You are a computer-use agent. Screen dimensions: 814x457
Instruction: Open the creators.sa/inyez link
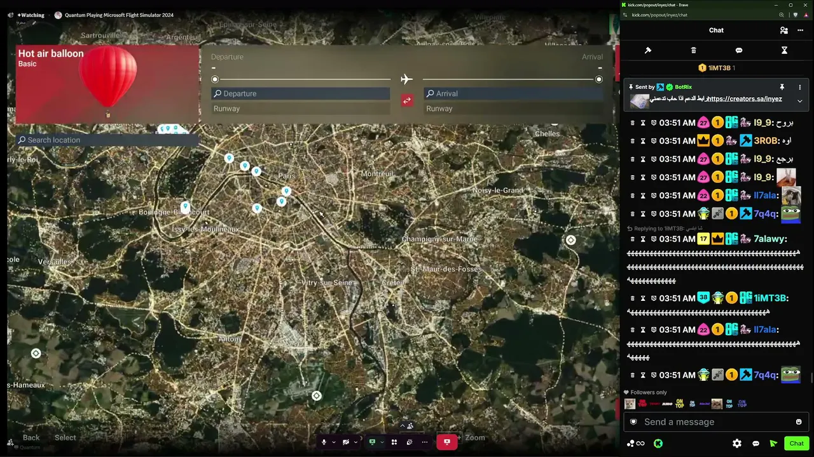tap(743, 99)
